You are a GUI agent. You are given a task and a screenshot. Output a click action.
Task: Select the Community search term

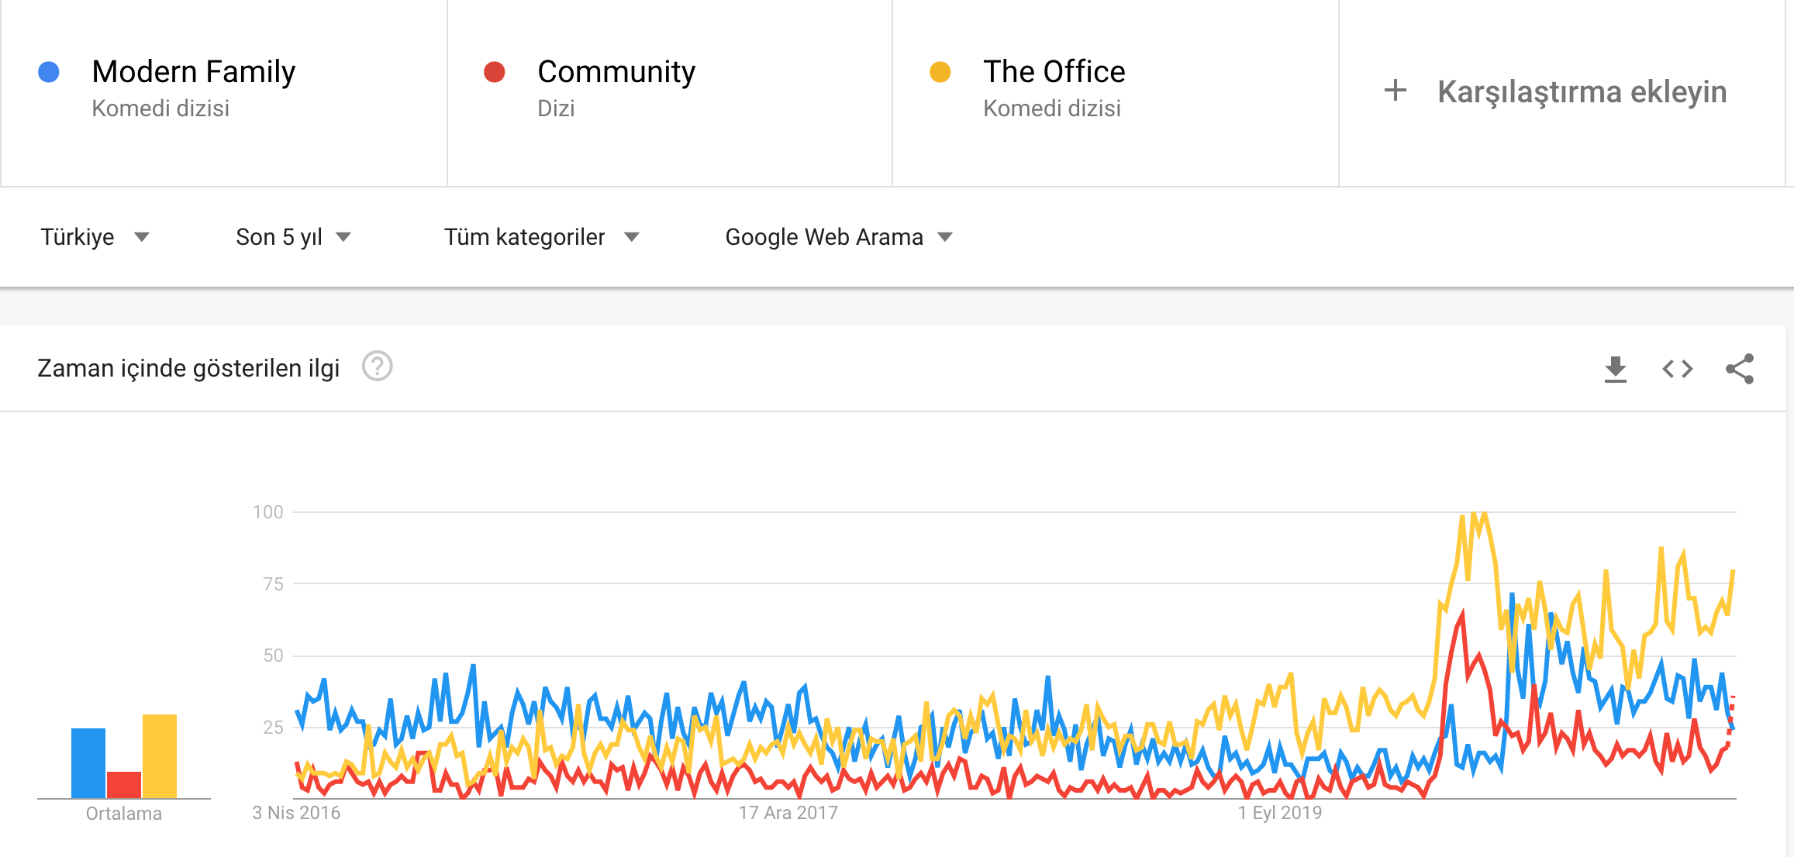point(616,72)
